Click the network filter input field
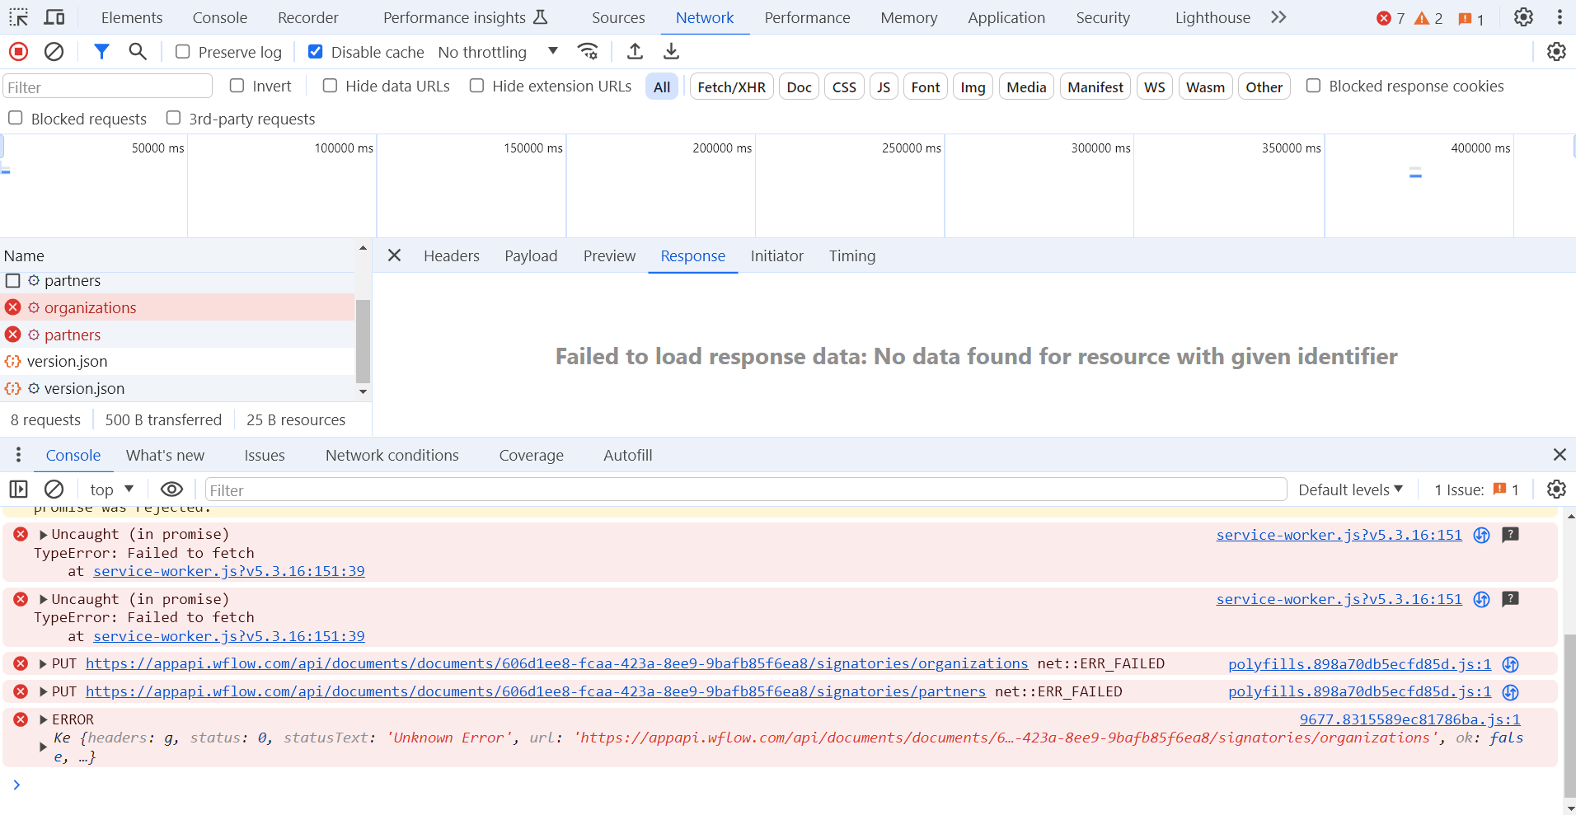 107,85
